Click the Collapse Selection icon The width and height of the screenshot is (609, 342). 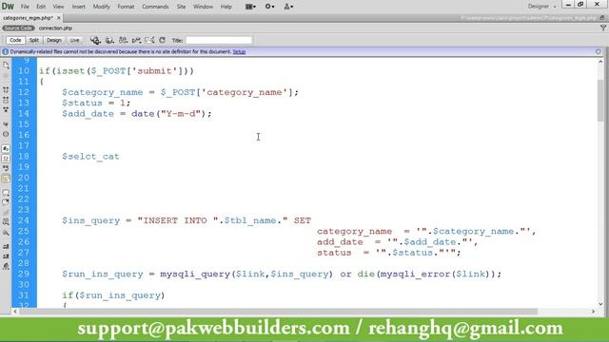6,100
